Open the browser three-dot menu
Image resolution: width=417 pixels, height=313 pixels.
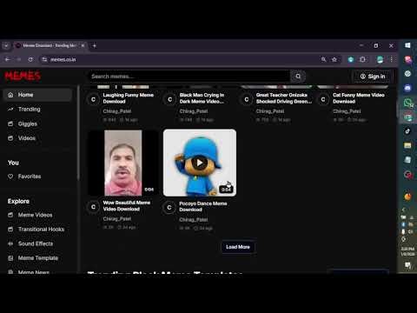[392, 59]
